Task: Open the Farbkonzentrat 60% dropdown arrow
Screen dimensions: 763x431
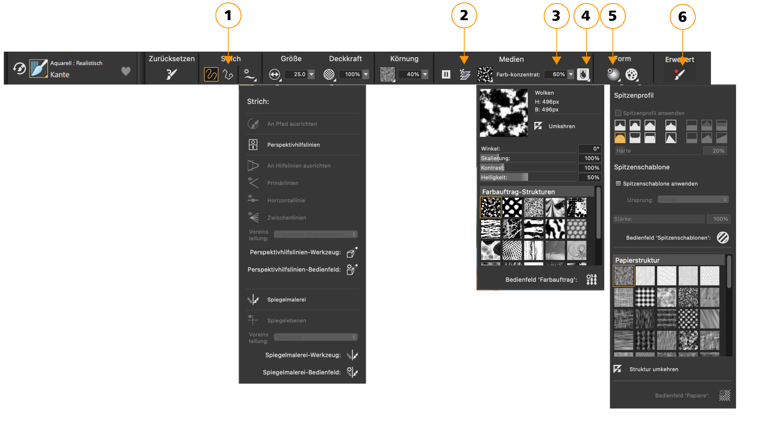Action: coord(571,74)
